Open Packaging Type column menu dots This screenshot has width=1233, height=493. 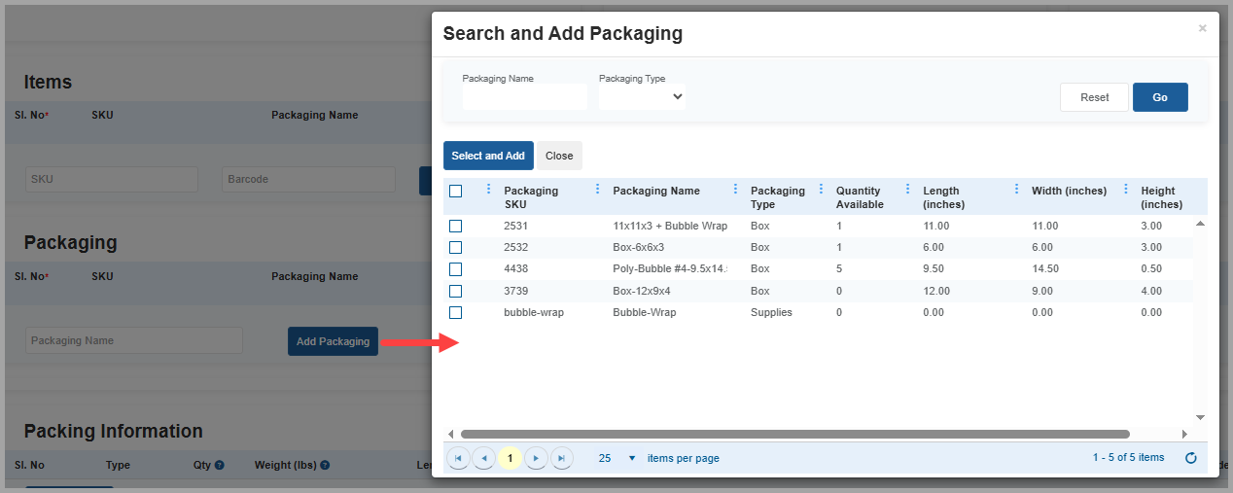pyautogui.click(x=822, y=190)
